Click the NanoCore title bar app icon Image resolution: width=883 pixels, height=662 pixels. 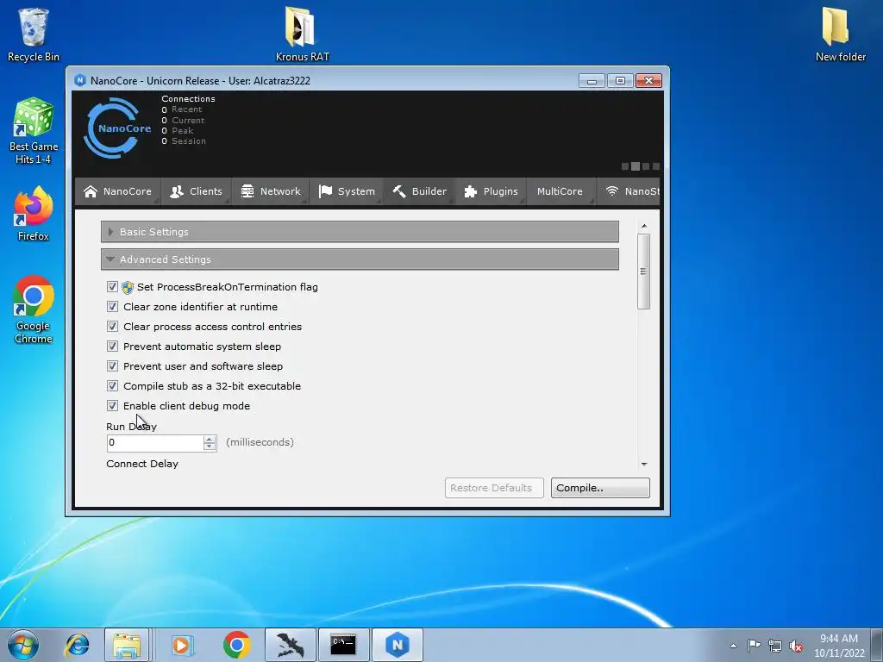(80, 80)
